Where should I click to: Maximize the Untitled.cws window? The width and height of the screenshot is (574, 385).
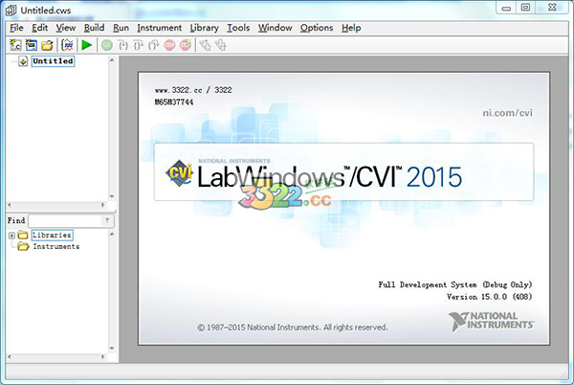coord(525,8)
